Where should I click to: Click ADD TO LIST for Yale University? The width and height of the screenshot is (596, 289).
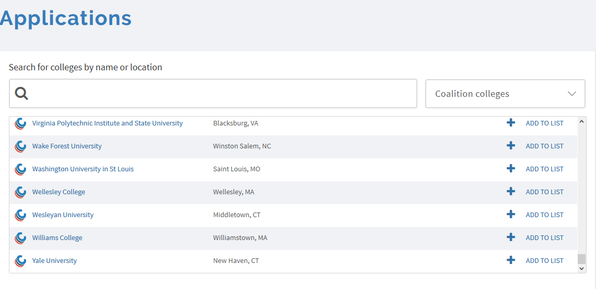coord(545,260)
